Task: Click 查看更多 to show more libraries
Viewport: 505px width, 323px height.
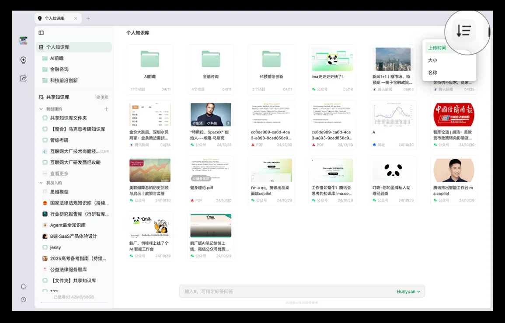Action: tap(59, 174)
